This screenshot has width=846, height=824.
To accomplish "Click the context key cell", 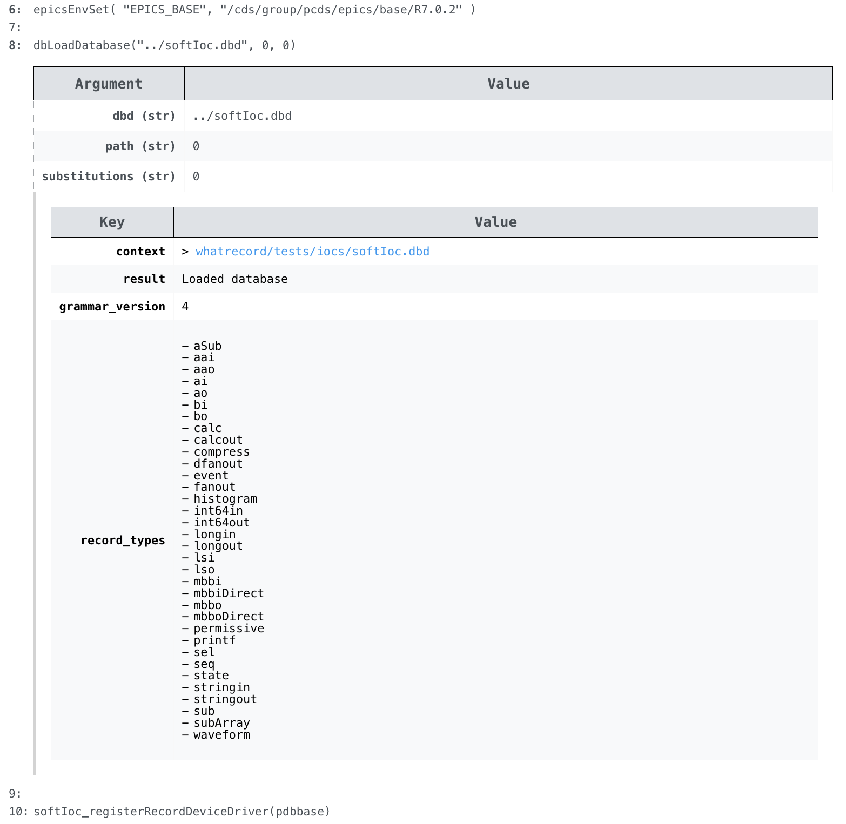I will pos(140,251).
